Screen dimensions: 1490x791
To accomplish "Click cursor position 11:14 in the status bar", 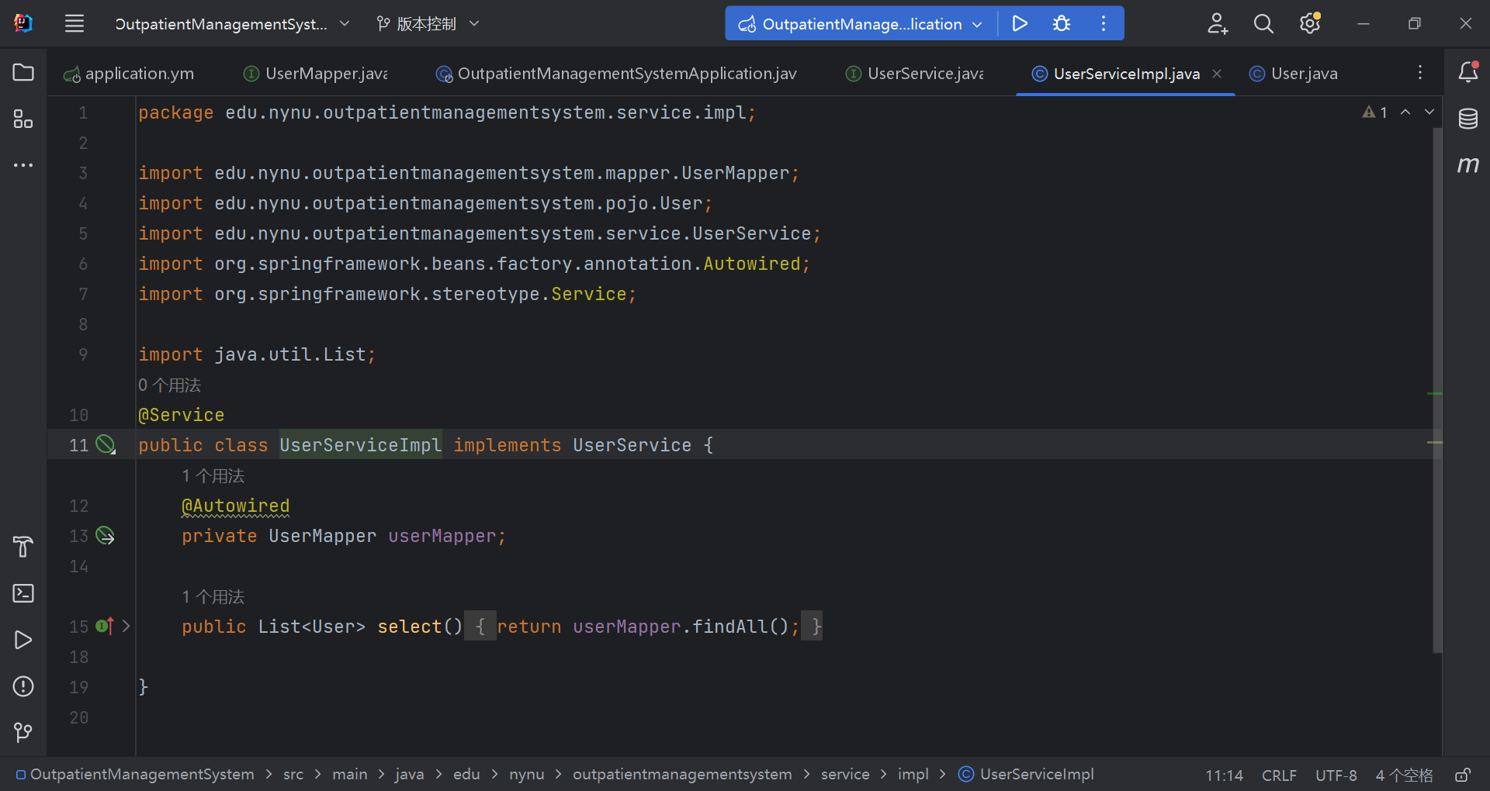I will coord(1224,775).
